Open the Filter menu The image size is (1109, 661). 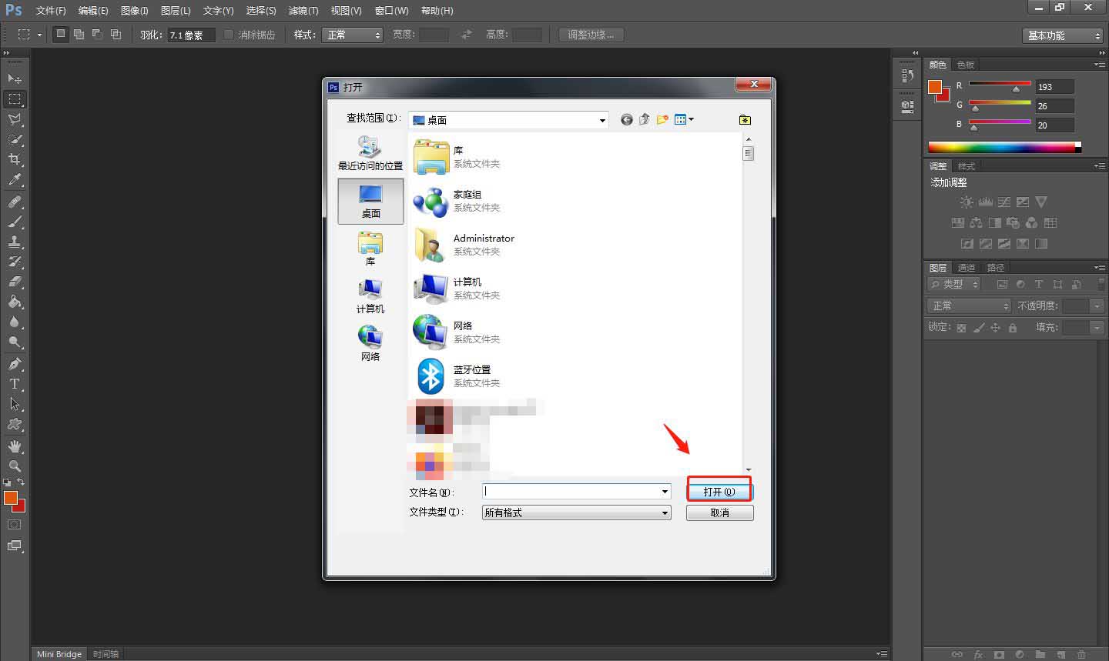tap(303, 11)
